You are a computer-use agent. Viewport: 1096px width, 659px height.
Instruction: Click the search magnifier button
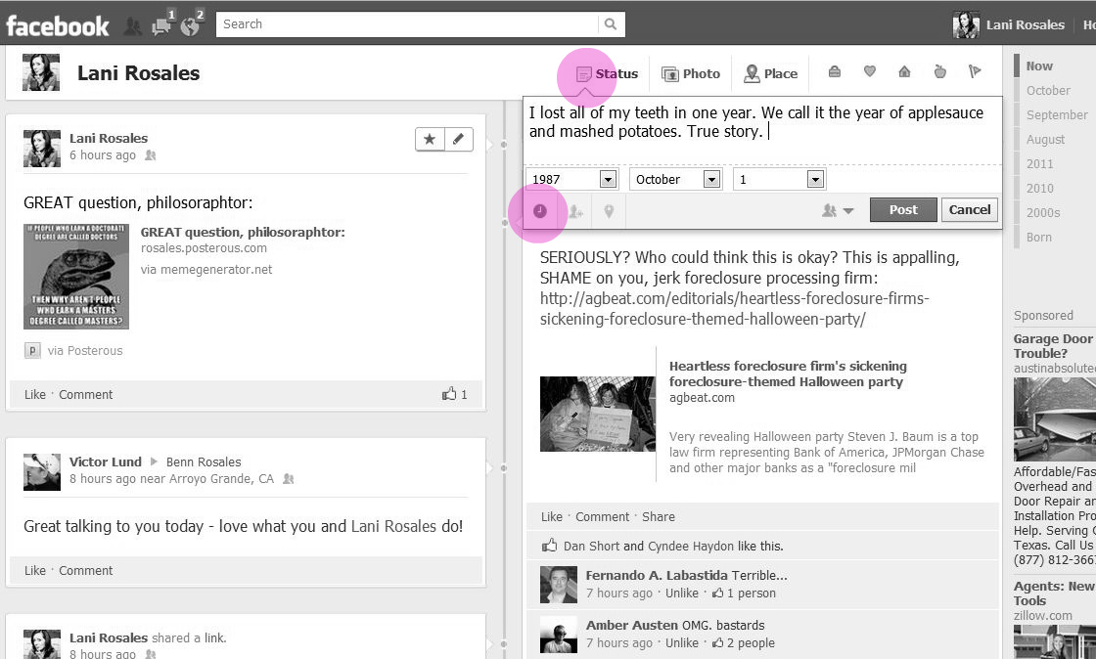point(611,24)
